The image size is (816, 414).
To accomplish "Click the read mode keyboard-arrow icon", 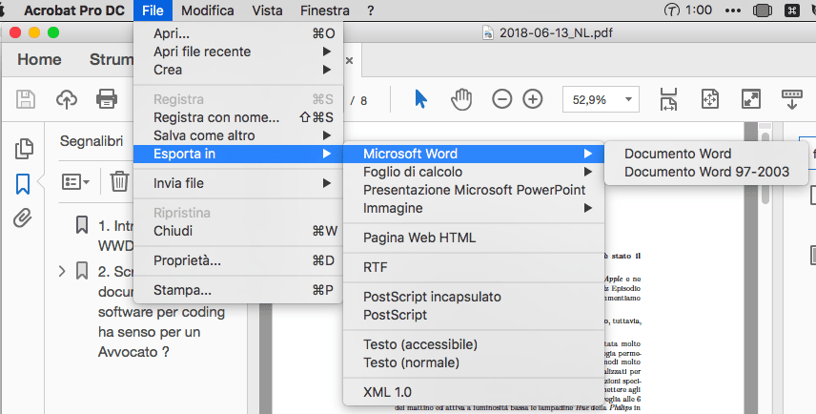I will click(792, 99).
